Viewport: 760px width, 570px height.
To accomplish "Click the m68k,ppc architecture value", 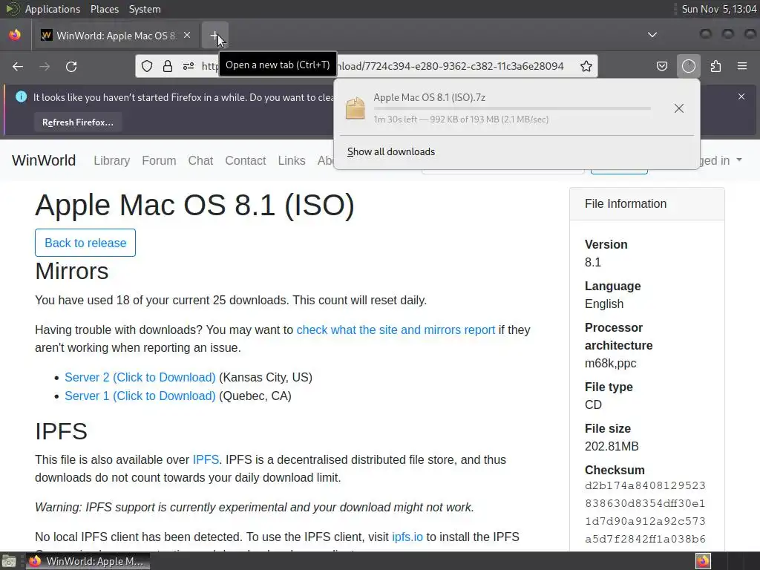I will (610, 363).
